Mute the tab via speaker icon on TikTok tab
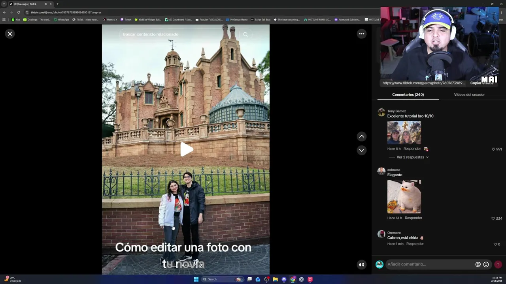Screen dimensions: 506x284 pyautogui.click(x=46, y=4)
